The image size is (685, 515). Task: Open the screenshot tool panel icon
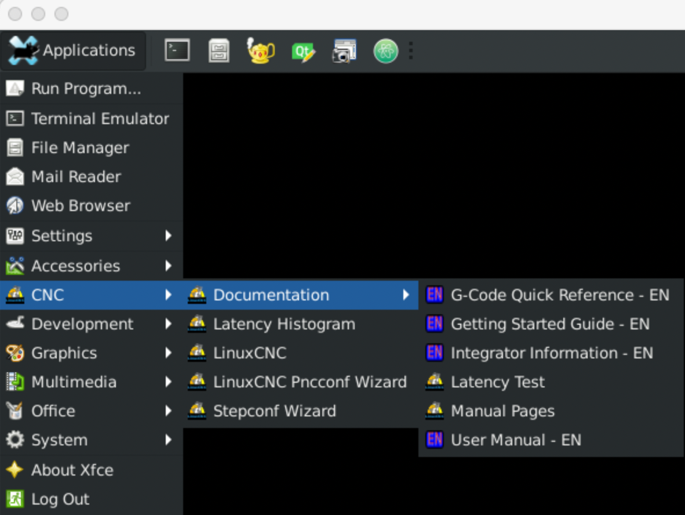coord(344,50)
